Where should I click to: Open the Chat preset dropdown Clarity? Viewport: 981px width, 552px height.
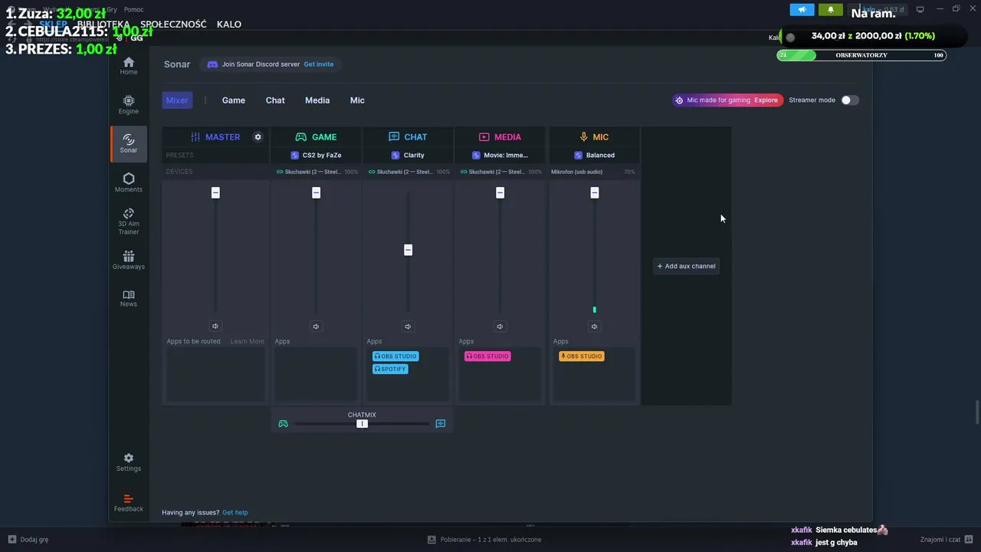[408, 155]
